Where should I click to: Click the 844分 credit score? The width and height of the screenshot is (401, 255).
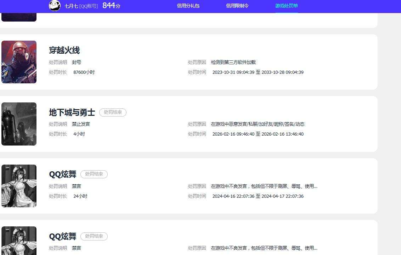111,5
